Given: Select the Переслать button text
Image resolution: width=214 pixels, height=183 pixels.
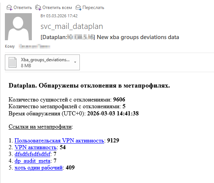Looking at the screenshot, I should [93, 8].
